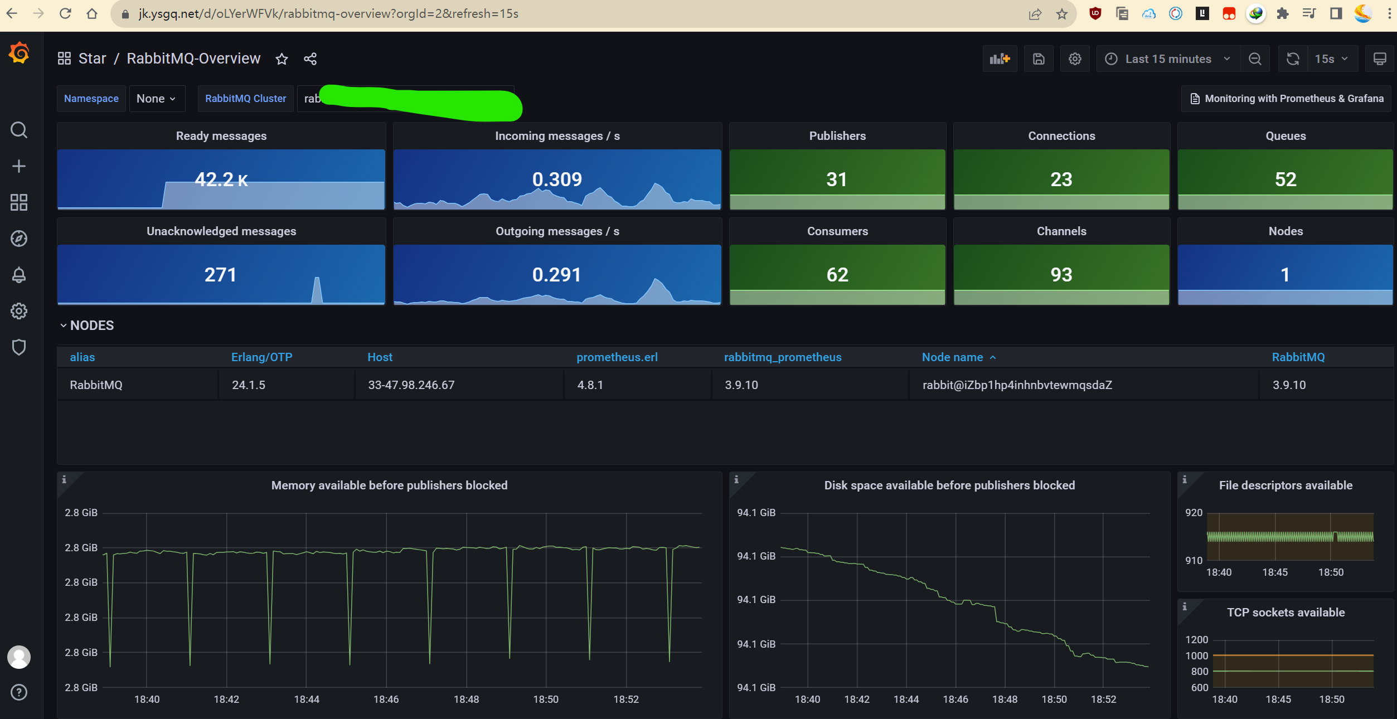This screenshot has width=1397, height=719.
Task: Click the alias cell RabbitMQ
Action: (x=96, y=385)
